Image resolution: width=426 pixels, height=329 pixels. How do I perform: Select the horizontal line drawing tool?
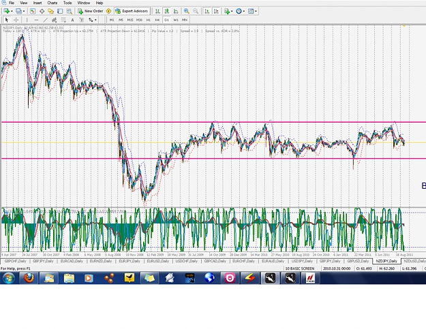(36, 20)
